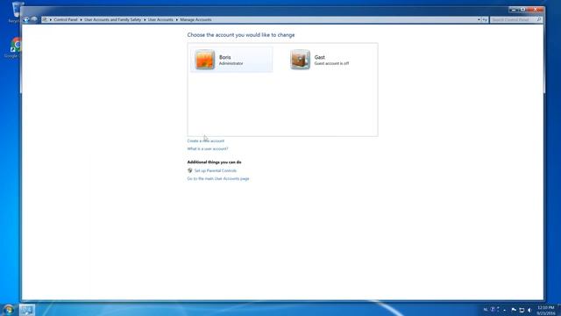Viewport: 561px width, 316px height.
Task: Open Set up Parental Controls link
Action: point(216,170)
